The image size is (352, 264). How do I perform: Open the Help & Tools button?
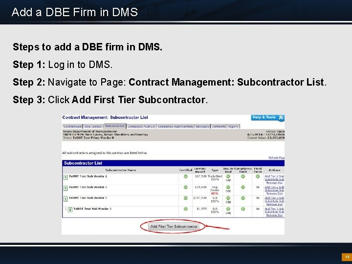[x=267, y=118]
